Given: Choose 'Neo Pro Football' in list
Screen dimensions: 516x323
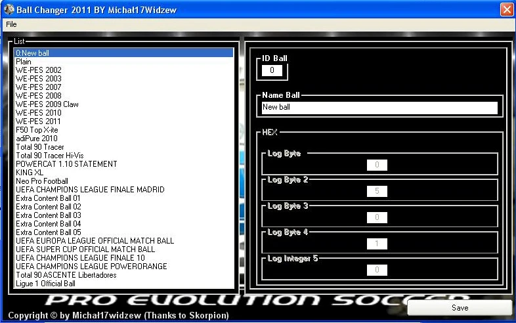Looking at the screenshot, I should [123, 181].
